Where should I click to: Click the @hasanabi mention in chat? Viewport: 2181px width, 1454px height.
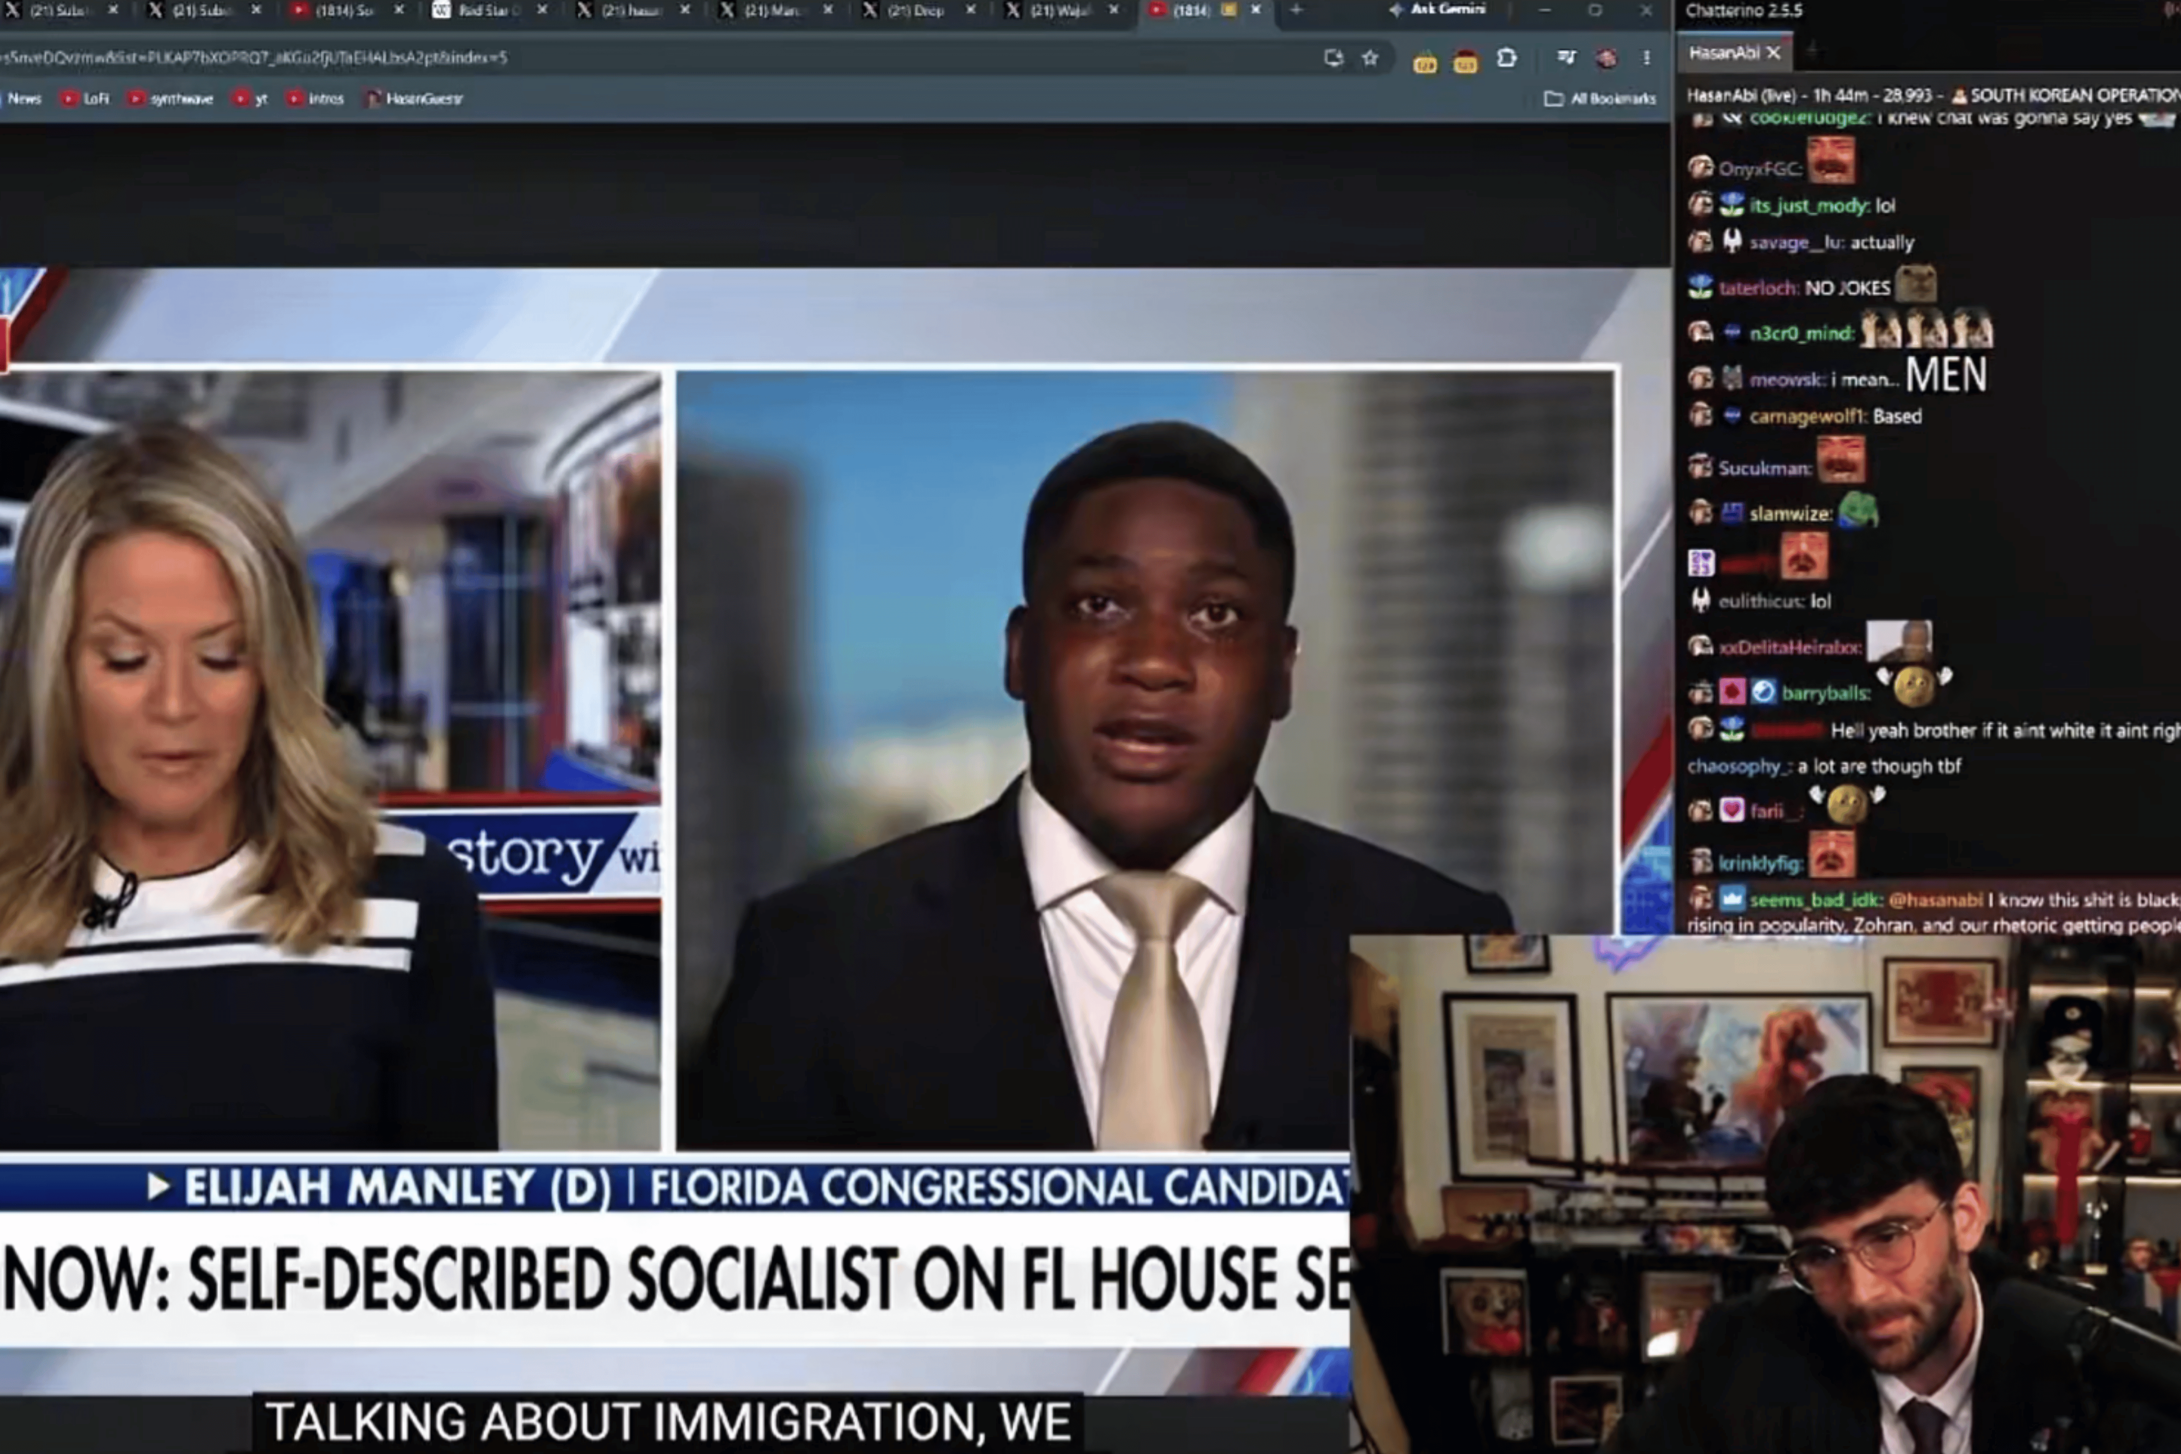1935,900
